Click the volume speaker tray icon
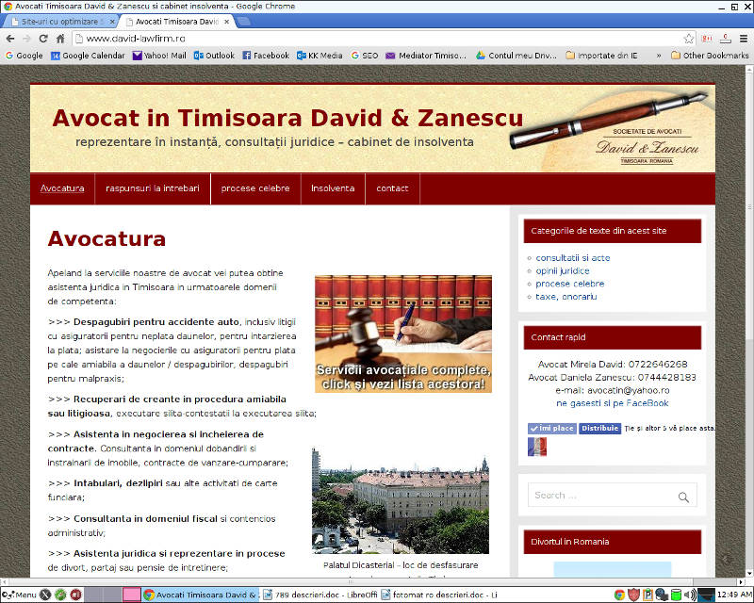The width and height of the screenshot is (754, 603). [x=690, y=595]
